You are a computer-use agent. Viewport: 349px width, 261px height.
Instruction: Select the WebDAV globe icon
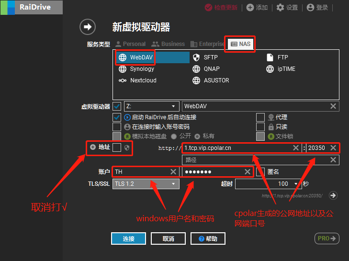123,57
